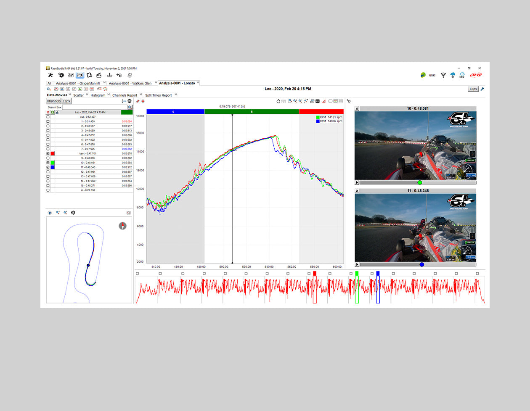The width and height of the screenshot is (530, 411).
Task: Enable the lap 12 - 0:47.961 checkbox
Action: pos(48,172)
